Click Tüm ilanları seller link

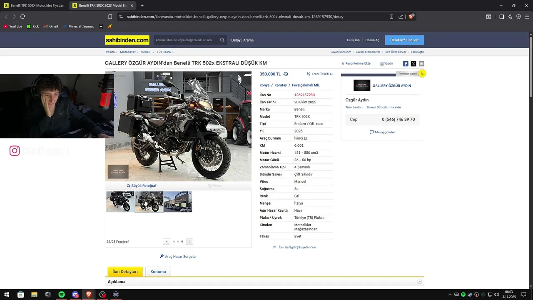pos(354,107)
